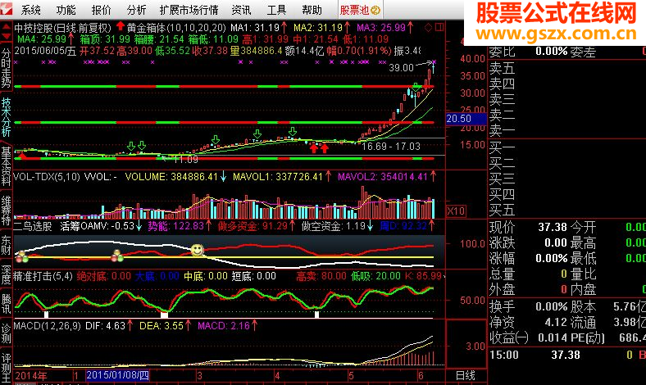Click the 日线 period selector
The width and height of the screenshot is (646, 385).
pos(465,375)
